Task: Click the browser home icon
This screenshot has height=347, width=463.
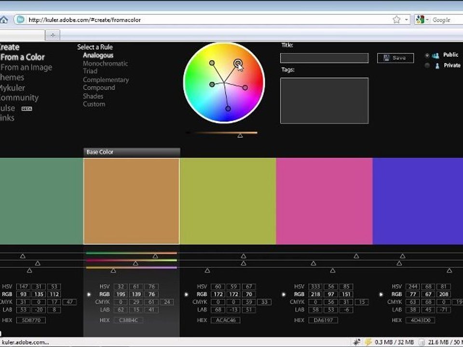Action: click(x=4, y=20)
